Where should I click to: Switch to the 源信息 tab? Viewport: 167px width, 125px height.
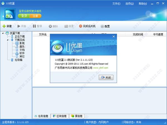77,116
